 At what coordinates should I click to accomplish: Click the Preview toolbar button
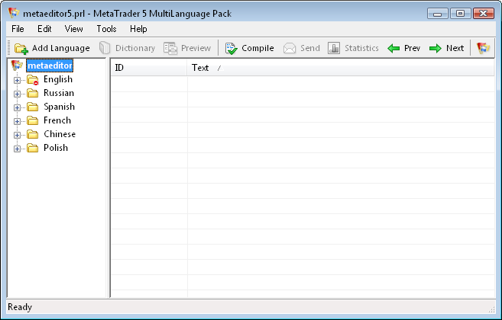click(x=187, y=48)
